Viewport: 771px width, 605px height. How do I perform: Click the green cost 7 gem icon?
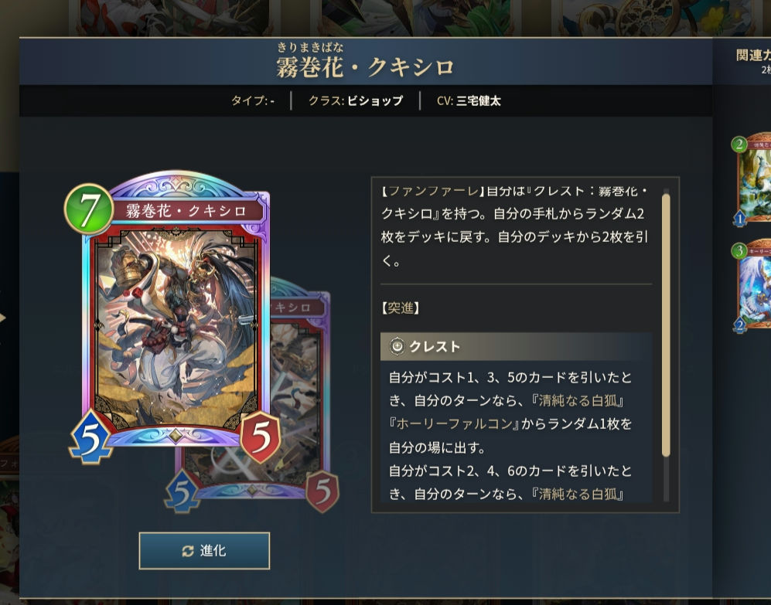[89, 209]
